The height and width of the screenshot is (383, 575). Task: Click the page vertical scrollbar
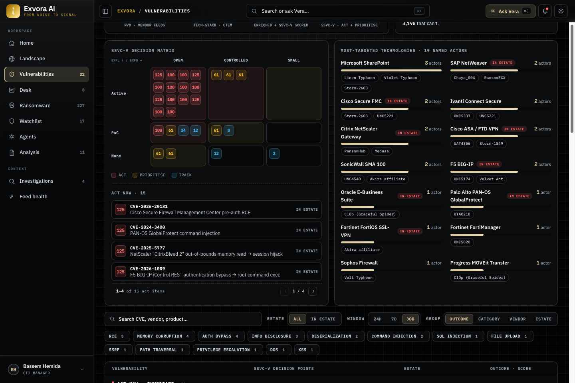pos(572,79)
